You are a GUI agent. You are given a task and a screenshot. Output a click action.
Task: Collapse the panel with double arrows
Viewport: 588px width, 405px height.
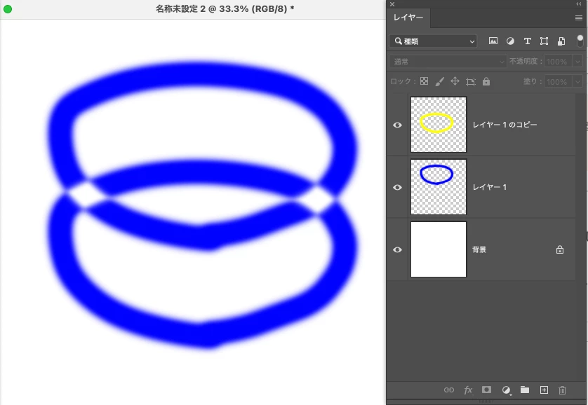[579, 4]
